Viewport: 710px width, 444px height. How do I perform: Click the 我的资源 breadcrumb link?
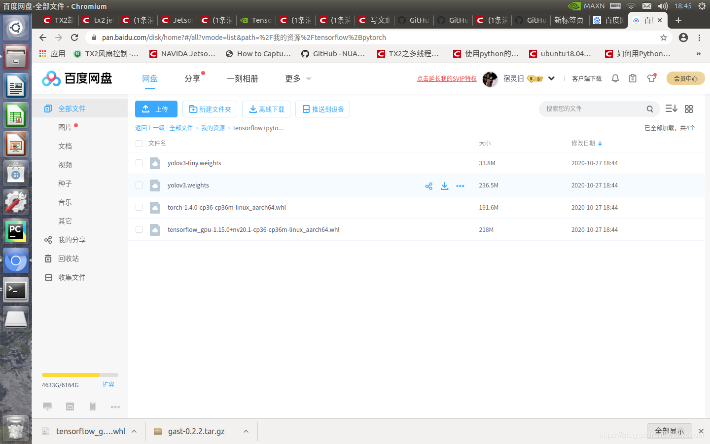click(213, 128)
